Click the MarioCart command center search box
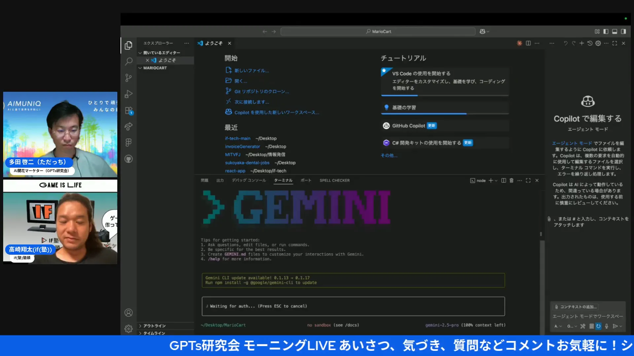Screen dimensions: 634x356 [x=378, y=31]
